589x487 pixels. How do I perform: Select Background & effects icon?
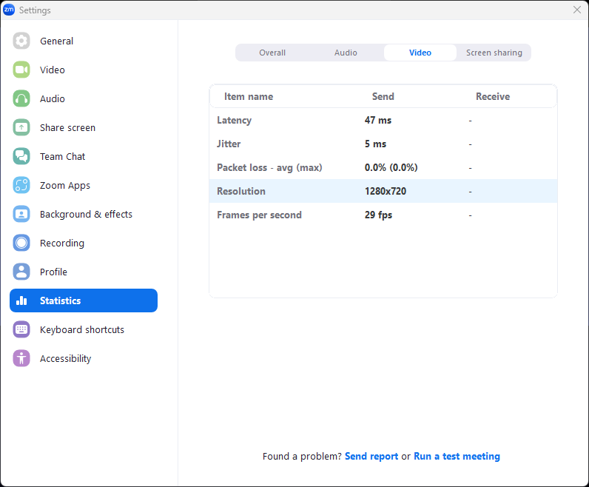(21, 215)
